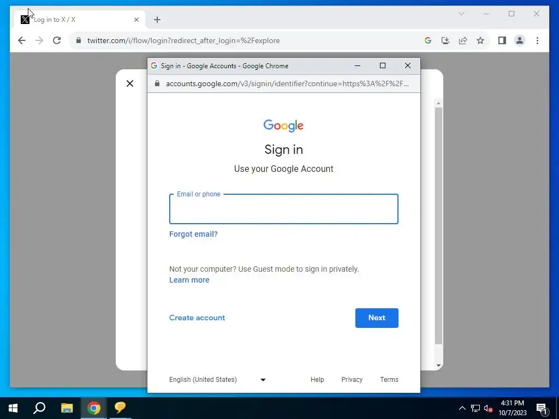This screenshot has height=419, width=559.
Task: Click the Forward arrow in Chrome toolbar
Action: [39, 40]
